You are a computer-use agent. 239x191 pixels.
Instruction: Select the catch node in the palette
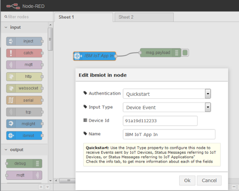tap(24, 53)
